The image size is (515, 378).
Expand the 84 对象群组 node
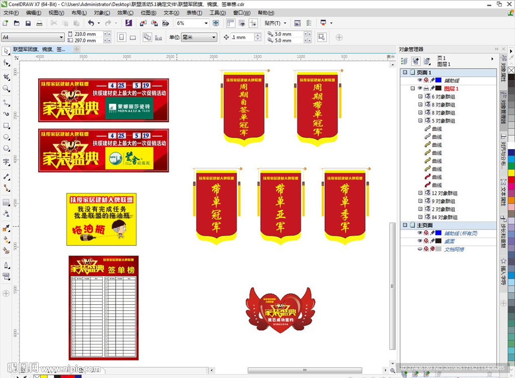point(420,217)
